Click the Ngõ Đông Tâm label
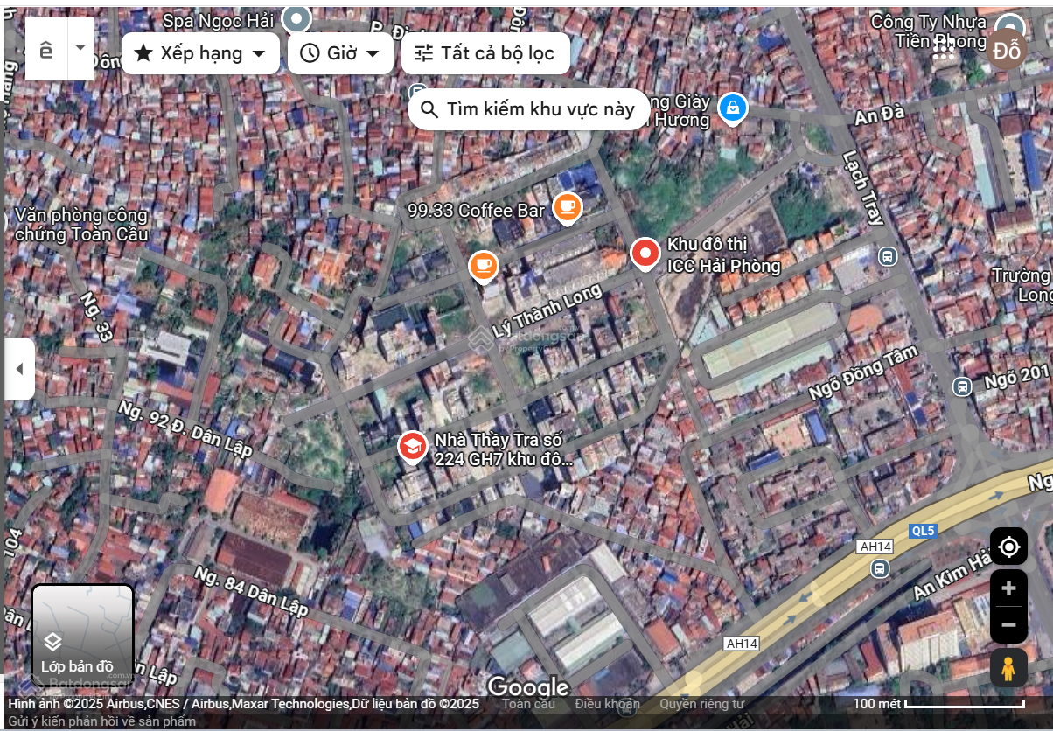 (863, 372)
